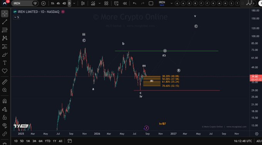Open the layout setup rectangle icon
Screen dimensions: 262x145
pos(151,3)
